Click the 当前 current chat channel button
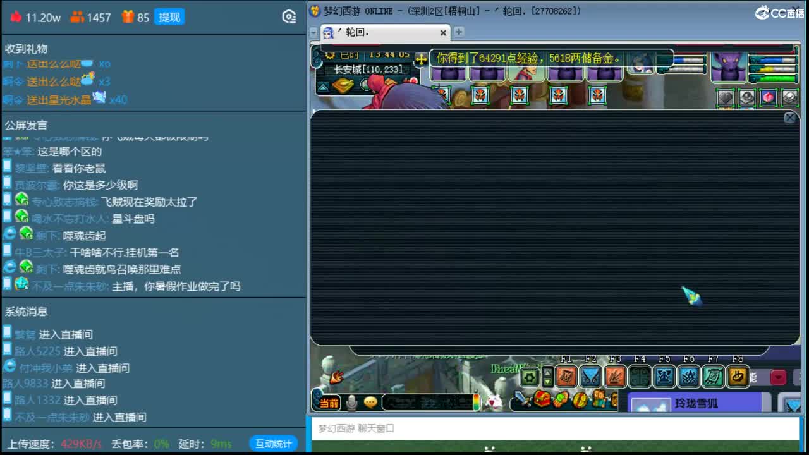The height and width of the screenshot is (455, 809). [x=329, y=403]
